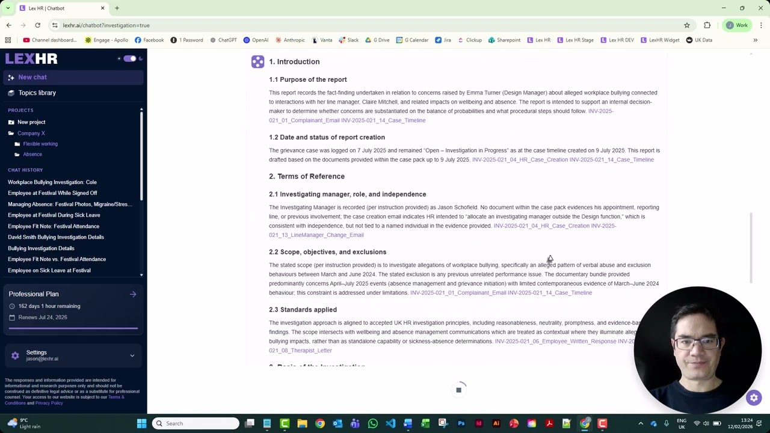This screenshot has height=433, width=770.
Task: Open the Privacy Policy link
Action: click(49, 403)
